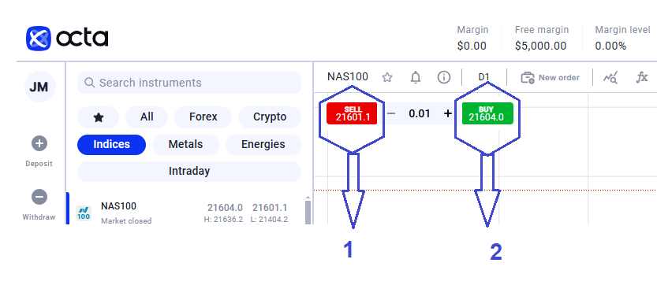Decrease the lot volume with minus
Image resolution: width=657 pixels, height=285 pixels.
[391, 113]
